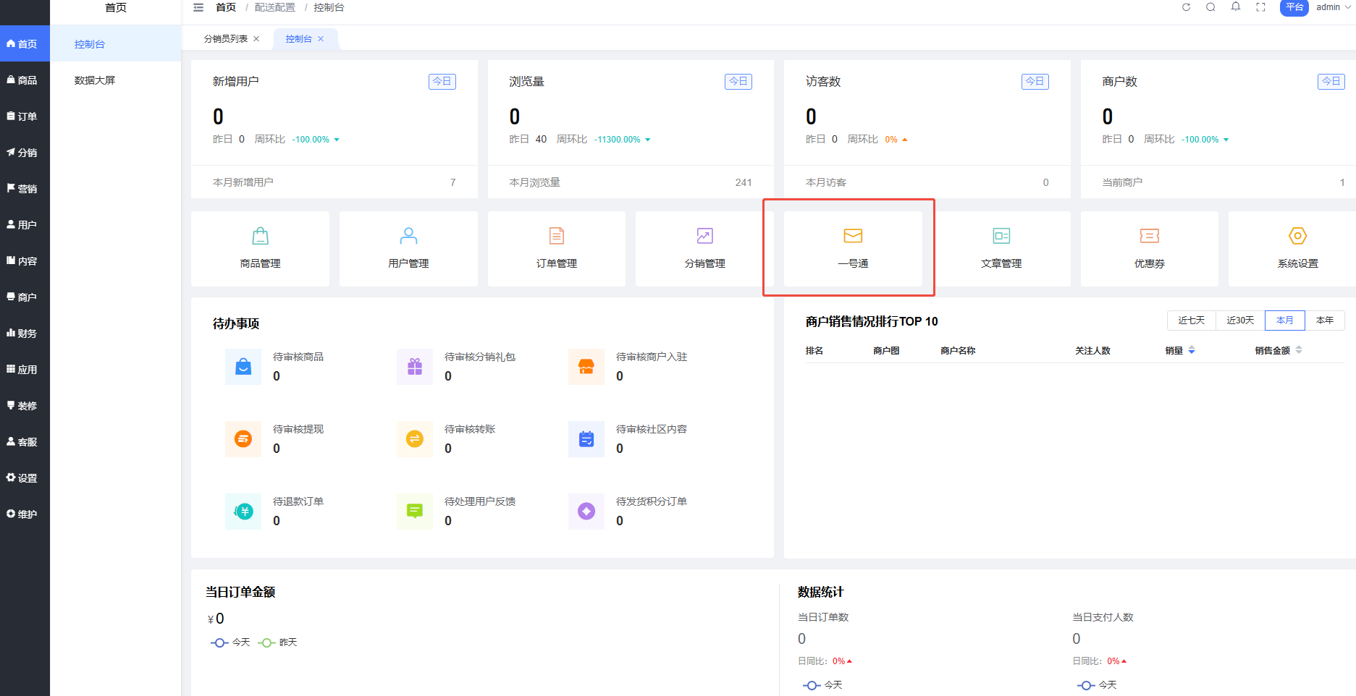Open the 一号通 envelope shortcut

[x=853, y=248]
